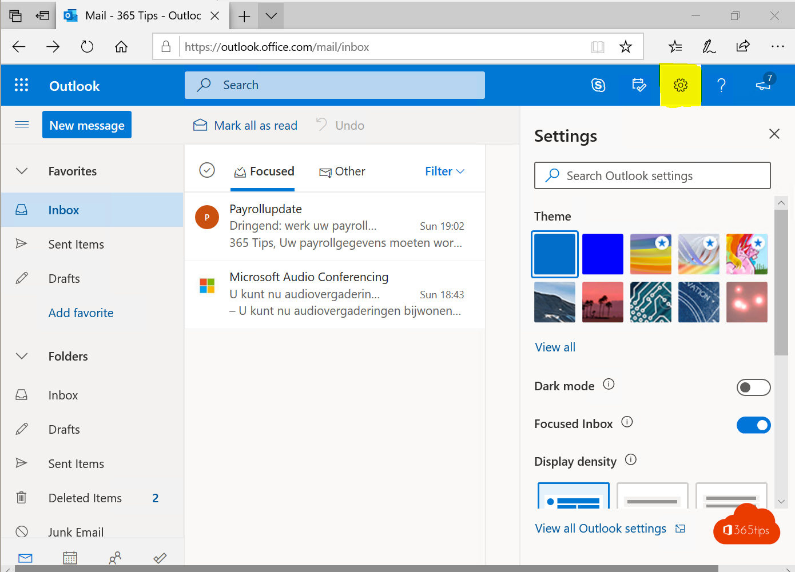Click the set tabs aside icon

tap(42, 15)
